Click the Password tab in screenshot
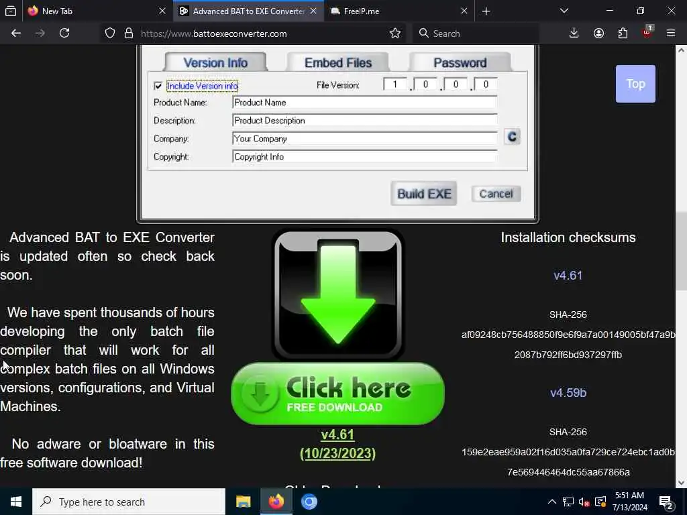The width and height of the screenshot is (687, 515). tap(460, 62)
